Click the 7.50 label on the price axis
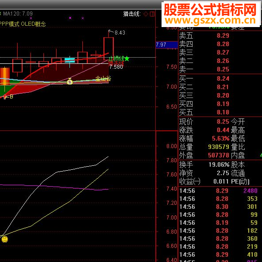Viewport: 262px width, 262px height. pyautogui.click(x=172, y=67)
